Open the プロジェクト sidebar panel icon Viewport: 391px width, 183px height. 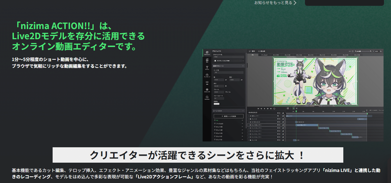click(207, 53)
